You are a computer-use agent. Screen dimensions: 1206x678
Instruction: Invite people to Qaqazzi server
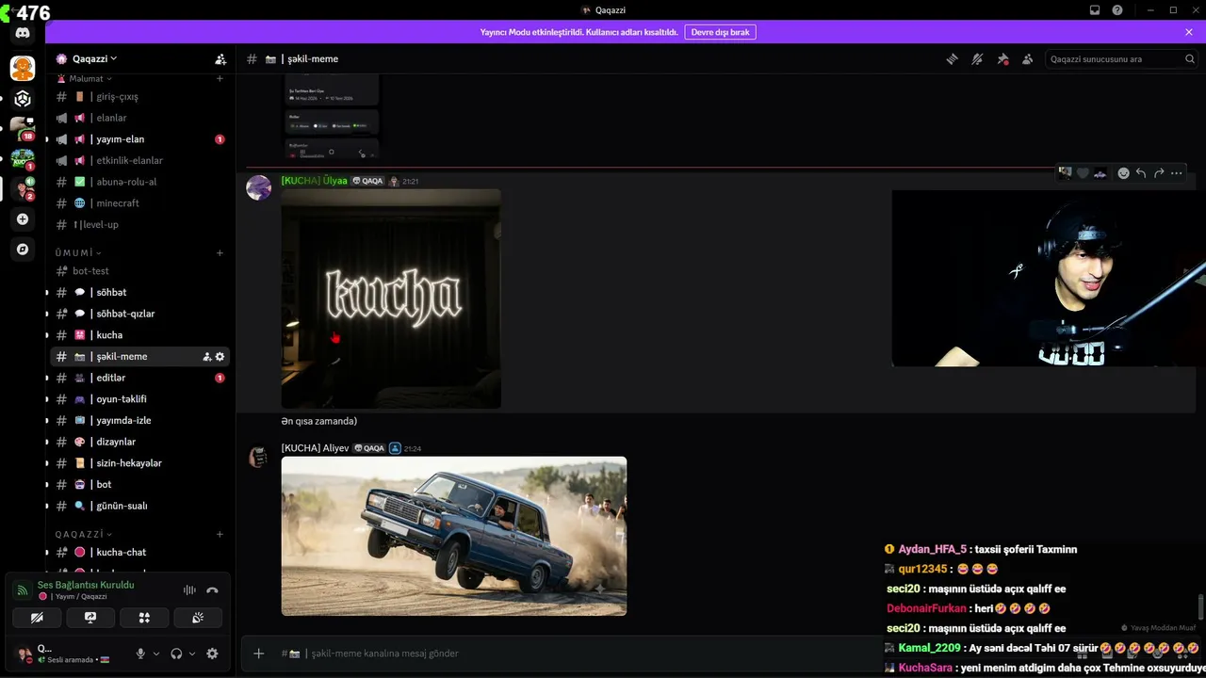point(220,58)
